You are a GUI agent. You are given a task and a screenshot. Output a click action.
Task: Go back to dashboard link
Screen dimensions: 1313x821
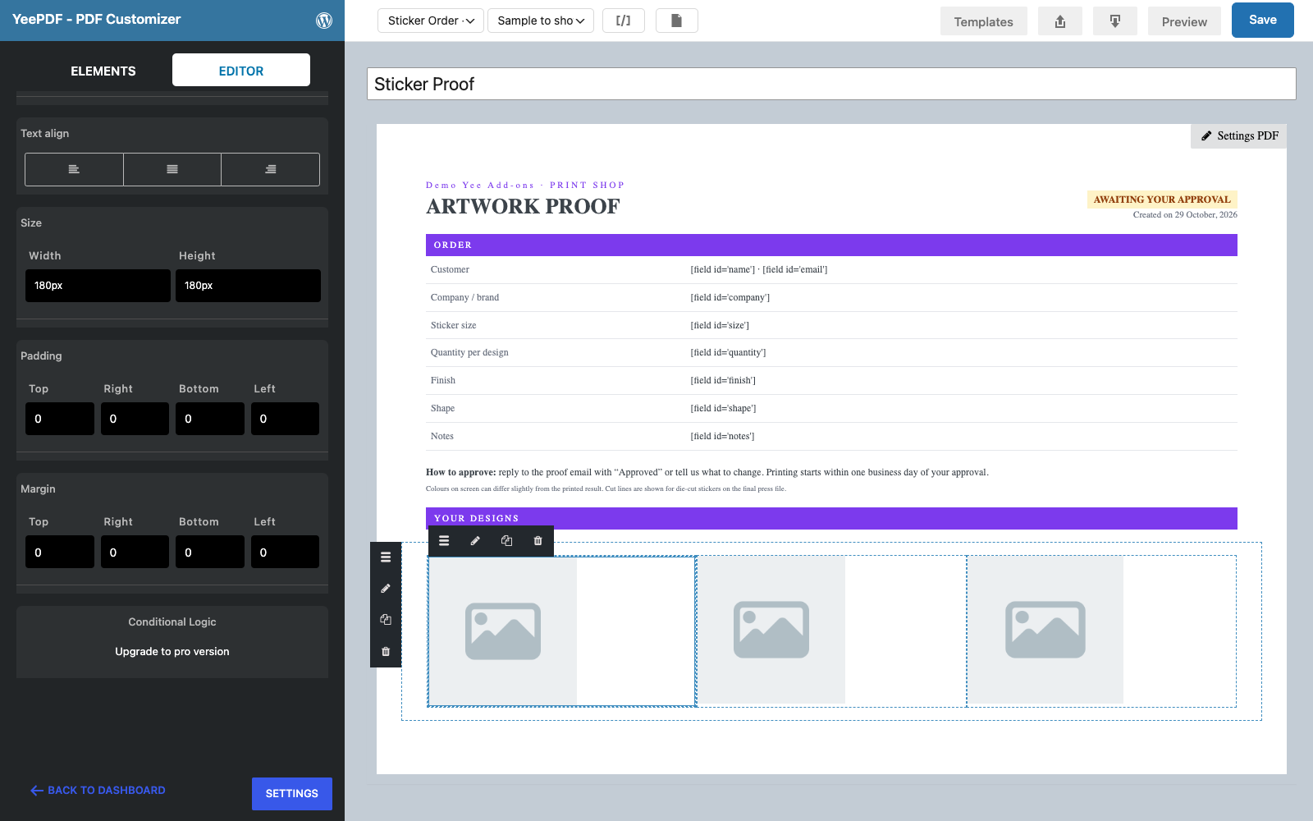[98, 790]
